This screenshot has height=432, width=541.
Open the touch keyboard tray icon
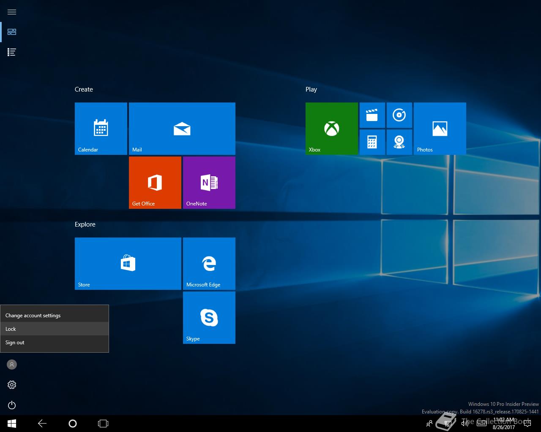click(481, 424)
